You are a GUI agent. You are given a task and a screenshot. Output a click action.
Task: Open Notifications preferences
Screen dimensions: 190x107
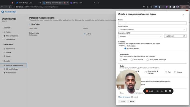(x=10, y=49)
